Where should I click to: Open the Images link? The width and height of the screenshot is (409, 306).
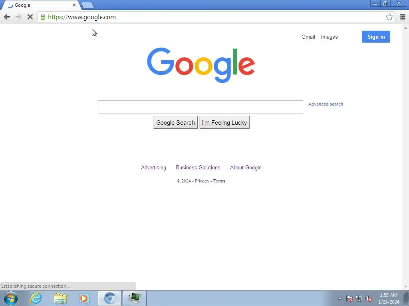329,37
